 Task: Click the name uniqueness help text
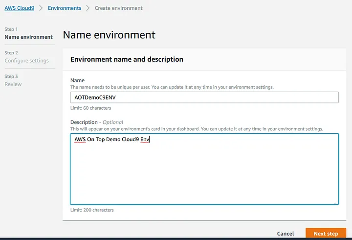pyautogui.click(x=172, y=87)
